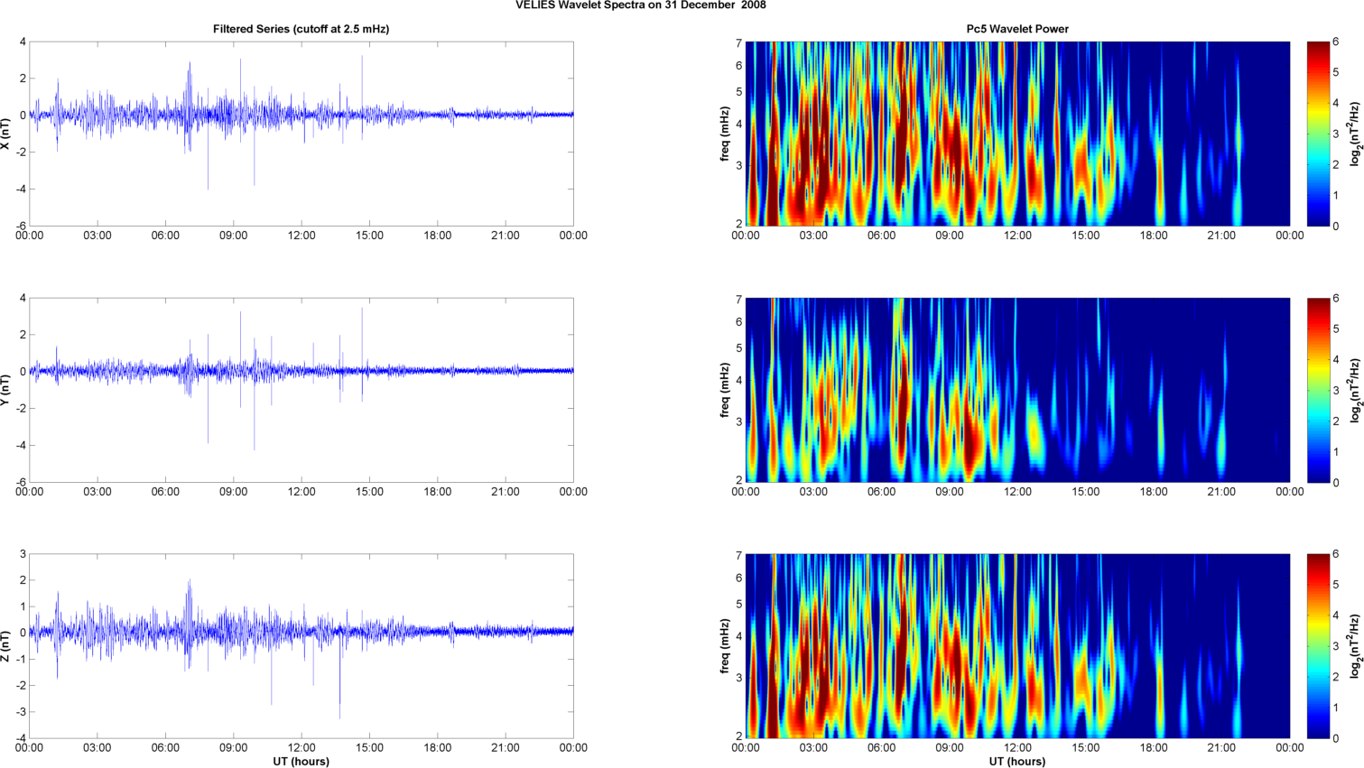Click 'freq (mHz)' label of the Z spectrogram
Screen dimensions: 1364x768
725,646
